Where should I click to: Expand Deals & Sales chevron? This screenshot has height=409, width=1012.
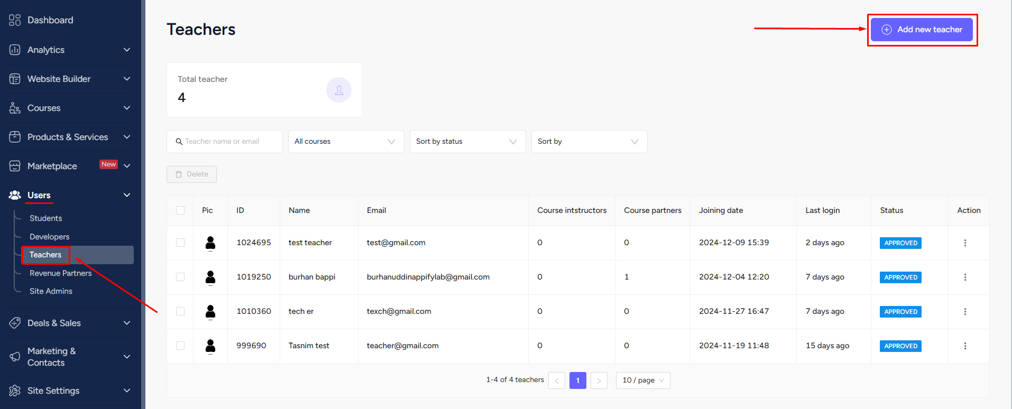click(x=127, y=323)
